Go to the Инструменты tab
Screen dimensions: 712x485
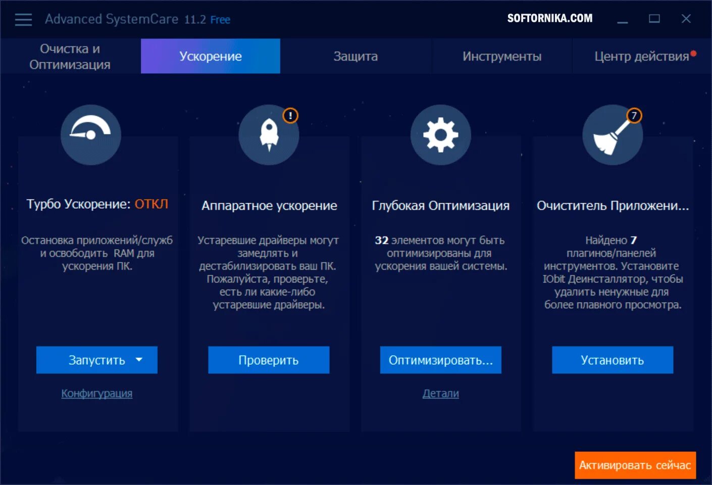click(502, 56)
